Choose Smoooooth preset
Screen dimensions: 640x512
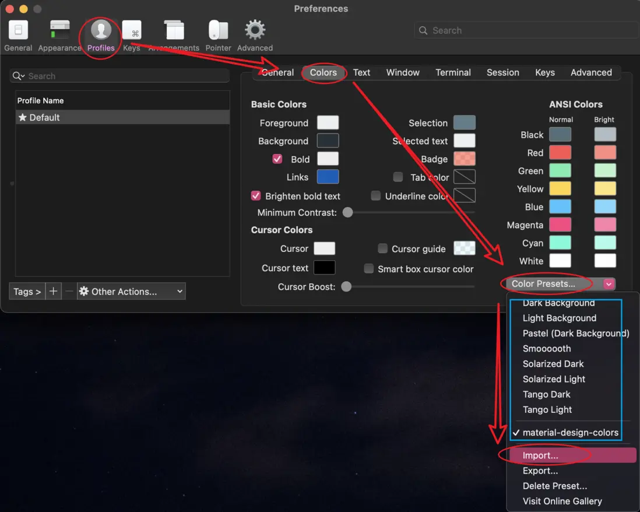click(572, 349)
